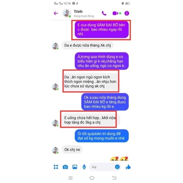183x183 pixels.
Task: Select the 'Ok chj ne' message bubble
Action: point(72,150)
